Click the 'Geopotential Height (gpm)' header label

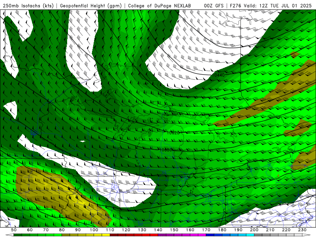91,6
